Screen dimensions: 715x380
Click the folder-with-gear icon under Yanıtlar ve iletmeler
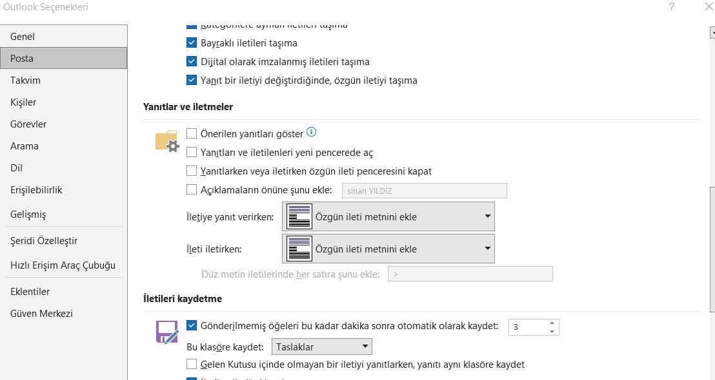coord(166,140)
